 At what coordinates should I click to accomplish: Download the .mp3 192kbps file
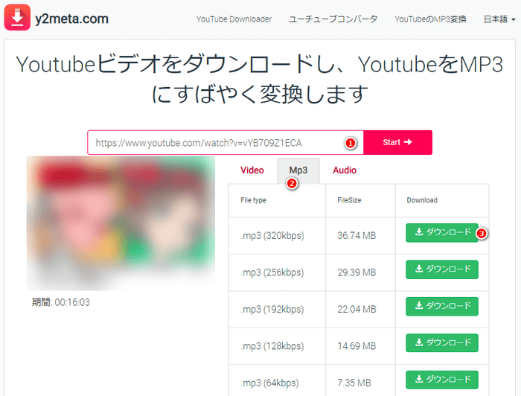click(x=442, y=306)
